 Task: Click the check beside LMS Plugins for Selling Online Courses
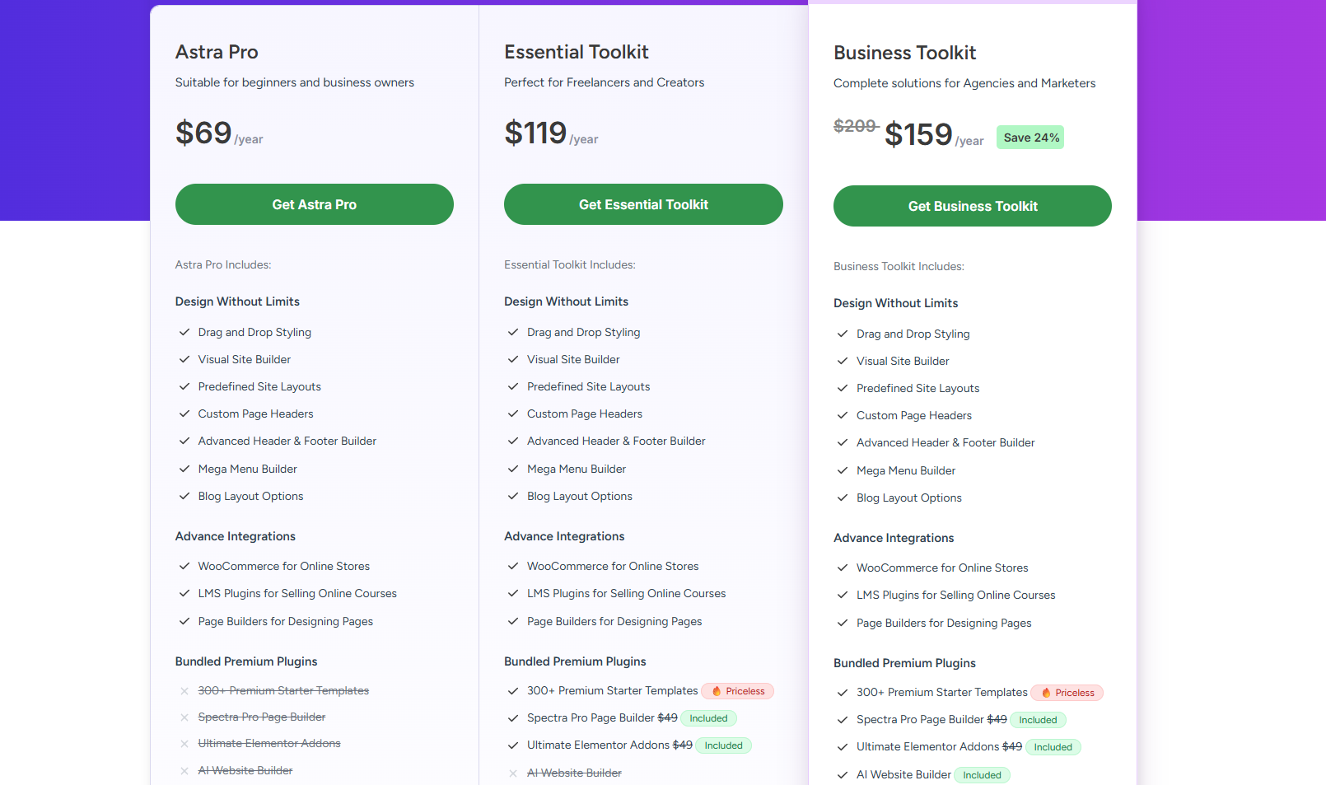point(184,593)
